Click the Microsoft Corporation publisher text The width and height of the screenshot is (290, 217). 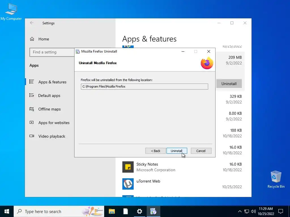(x=156, y=170)
